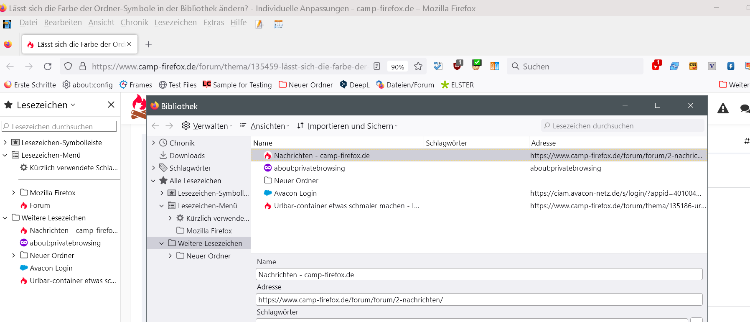Close the Lesezeichen sidebar
The height and width of the screenshot is (322, 750).
[x=111, y=105]
